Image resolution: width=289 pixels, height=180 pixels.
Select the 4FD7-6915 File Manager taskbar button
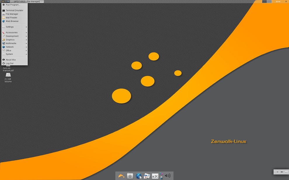[x=27, y=1]
